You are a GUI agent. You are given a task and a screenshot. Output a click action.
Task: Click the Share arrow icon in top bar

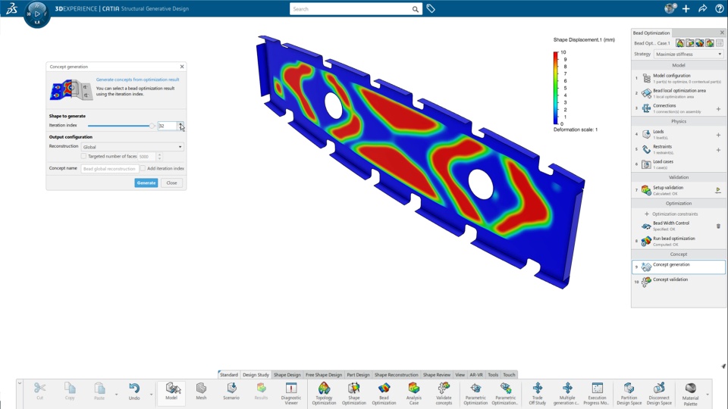[x=702, y=8]
